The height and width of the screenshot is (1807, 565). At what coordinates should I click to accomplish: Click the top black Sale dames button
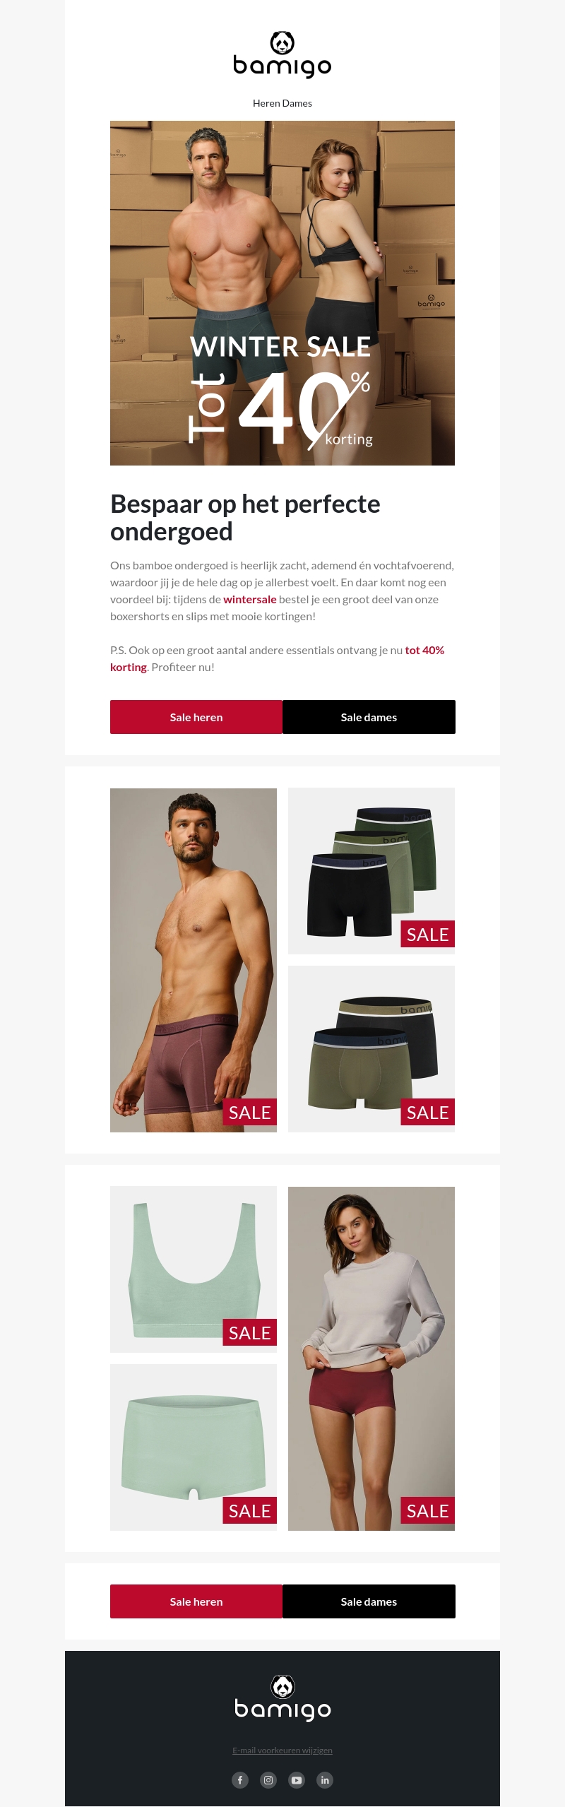pos(369,717)
